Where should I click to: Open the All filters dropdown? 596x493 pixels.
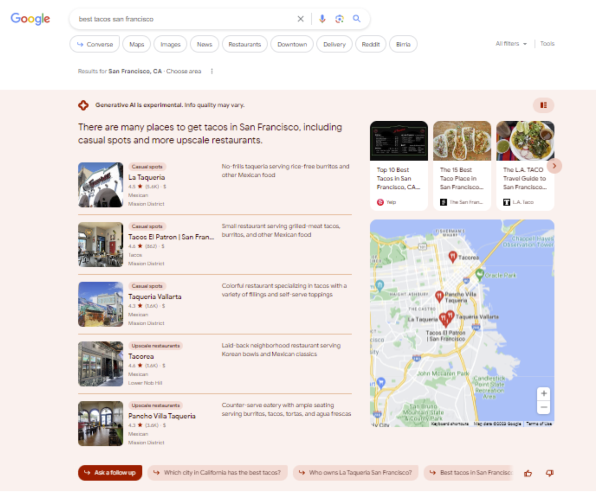coord(511,44)
